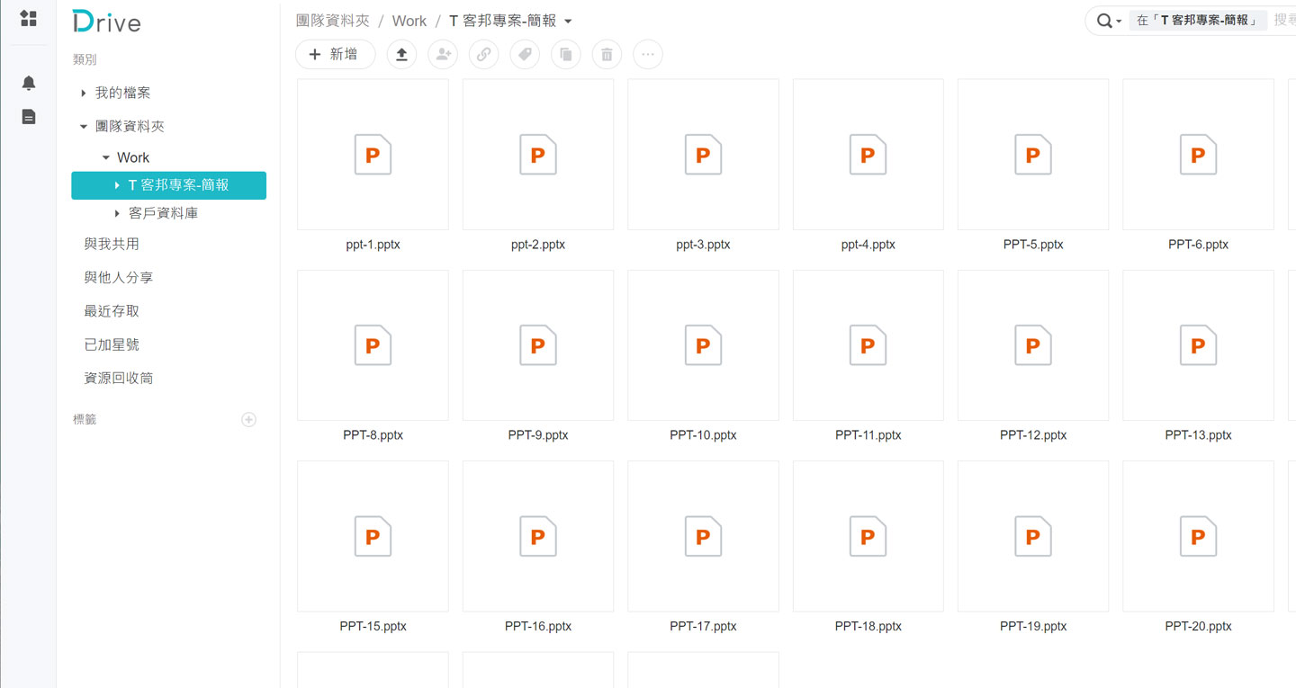Select the PPT-10.pptx file thumbnail
Viewport: 1296px width, 688px height.
[703, 345]
